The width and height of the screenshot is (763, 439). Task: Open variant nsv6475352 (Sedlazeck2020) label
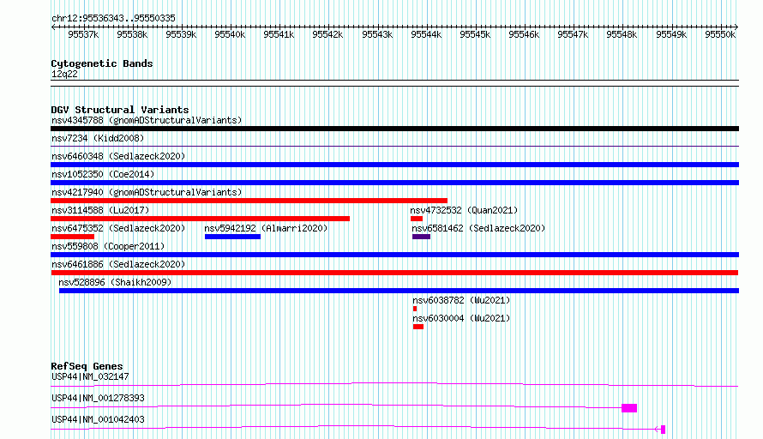(x=118, y=228)
